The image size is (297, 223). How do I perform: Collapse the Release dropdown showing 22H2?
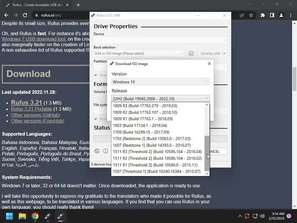(160, 99)
